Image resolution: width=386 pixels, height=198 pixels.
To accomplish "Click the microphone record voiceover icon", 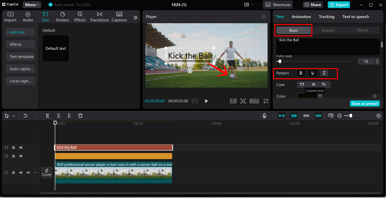I will pyautogui.click(x=264, y=116).
